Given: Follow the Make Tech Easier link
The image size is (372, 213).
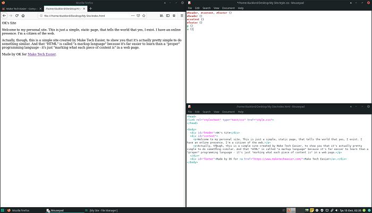Looking at the screenshot, I should (x=42, y=54).
